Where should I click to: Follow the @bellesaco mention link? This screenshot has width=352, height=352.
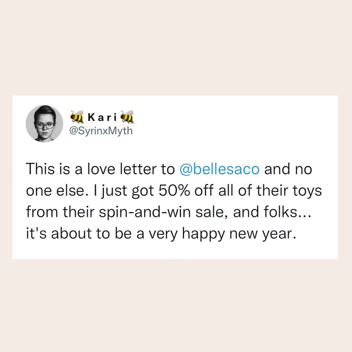point(220,169)
